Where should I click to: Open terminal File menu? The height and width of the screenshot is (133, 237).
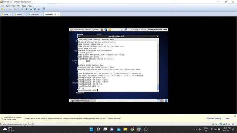(80, 40)
